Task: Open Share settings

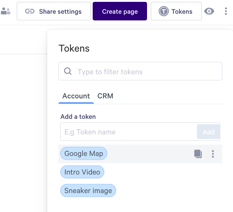Action: coord(54,11)
